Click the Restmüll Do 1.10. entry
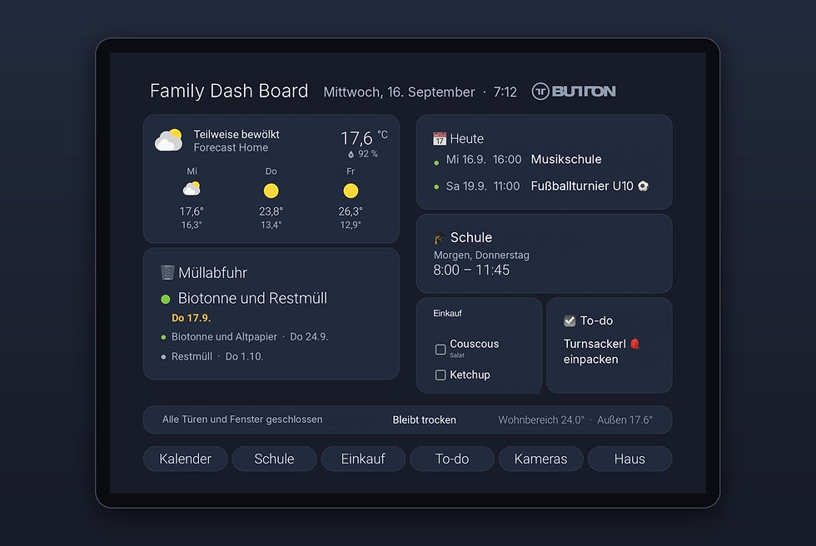Image resolution: width=816 pixels, height=546 pixels. point(217,357)
